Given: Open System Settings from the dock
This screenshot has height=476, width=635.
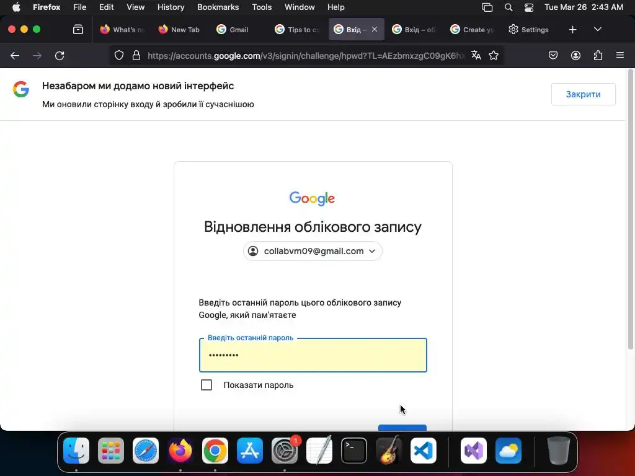Looking at the screenshot, I should [x=285, y=451].
